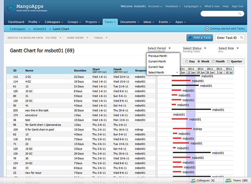The image size is (251, 184).
Task: Click the Add a Task button
Action: 199,38
